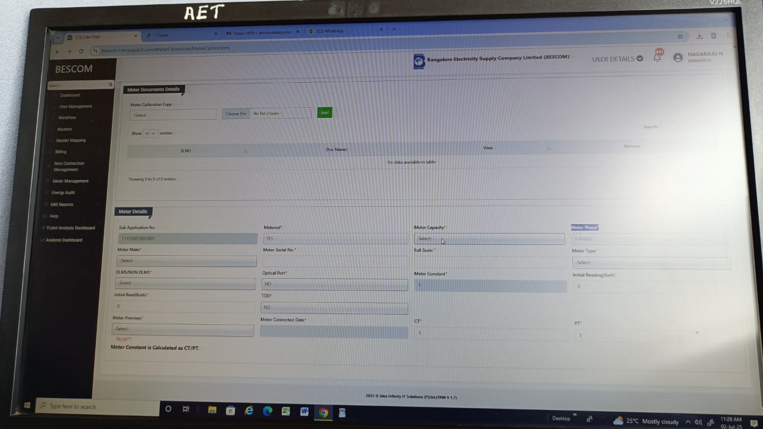This screenshot has width=763, height=429.
Task: Open WorkFlow sidebar menu
Action: [67, 118]
